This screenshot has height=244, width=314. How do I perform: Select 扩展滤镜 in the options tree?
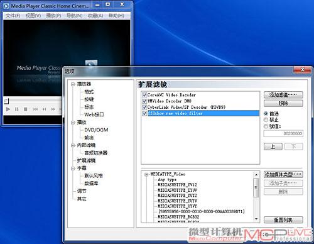click(x=86, y=160)
